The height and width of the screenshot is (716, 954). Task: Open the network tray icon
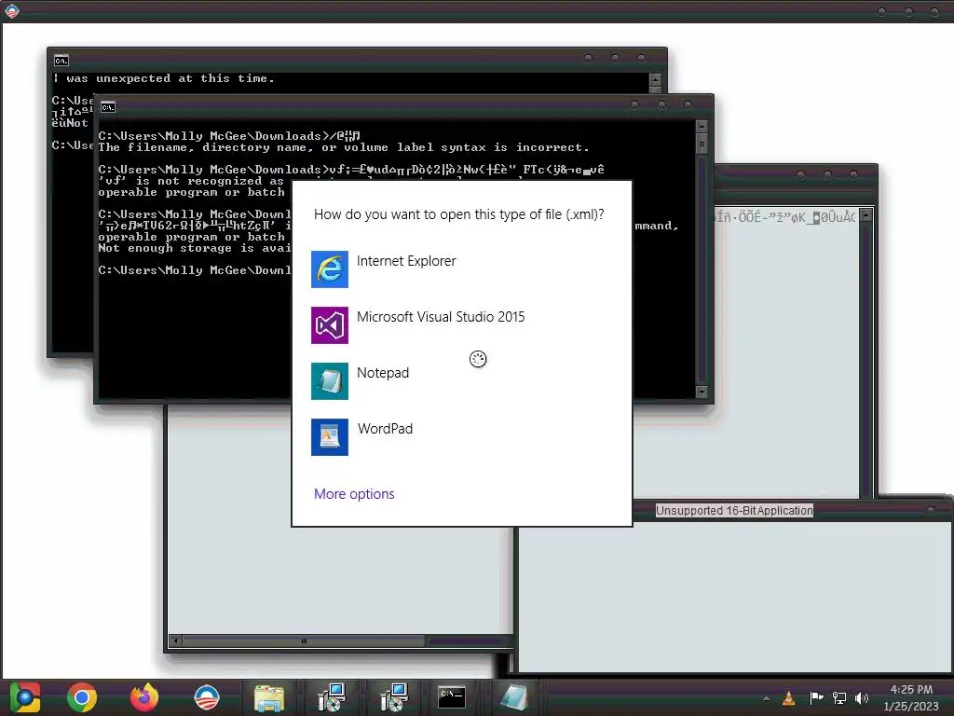coord(839,698)
